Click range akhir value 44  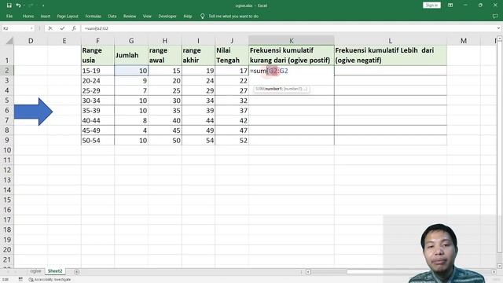[198, 120]
